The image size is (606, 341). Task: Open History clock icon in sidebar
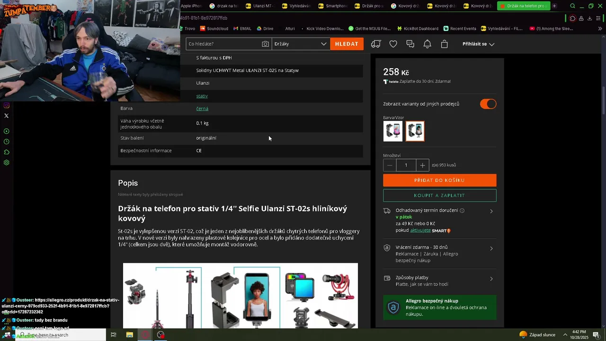point(6,142)
